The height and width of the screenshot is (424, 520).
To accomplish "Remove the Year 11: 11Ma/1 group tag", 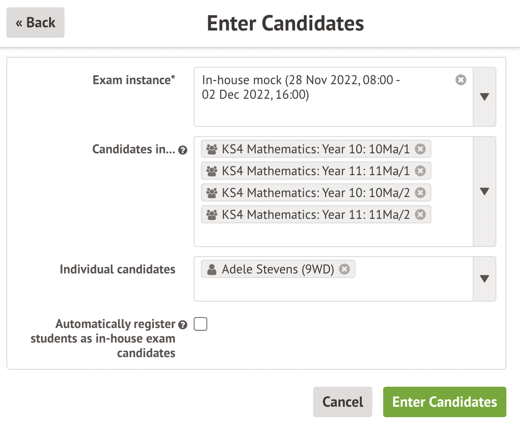I will (x=420, y=171).
